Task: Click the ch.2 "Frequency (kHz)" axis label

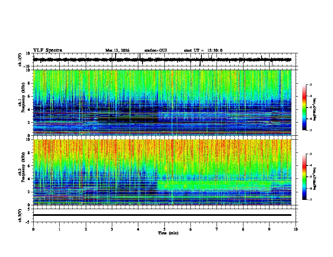Action: click(x=24, y=167)
